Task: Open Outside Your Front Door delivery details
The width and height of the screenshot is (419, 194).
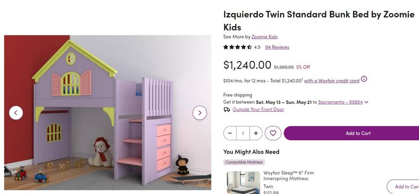Action: pos(258,110)
